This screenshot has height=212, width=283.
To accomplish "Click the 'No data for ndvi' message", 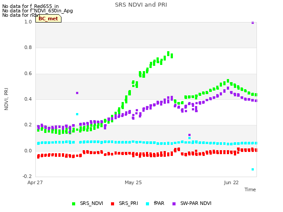I will click(x=21, y=15).
